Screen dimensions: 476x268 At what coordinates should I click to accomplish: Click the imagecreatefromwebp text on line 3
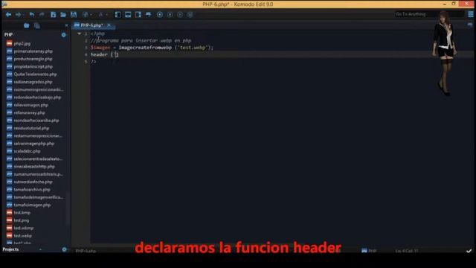(x=145, y=48)
